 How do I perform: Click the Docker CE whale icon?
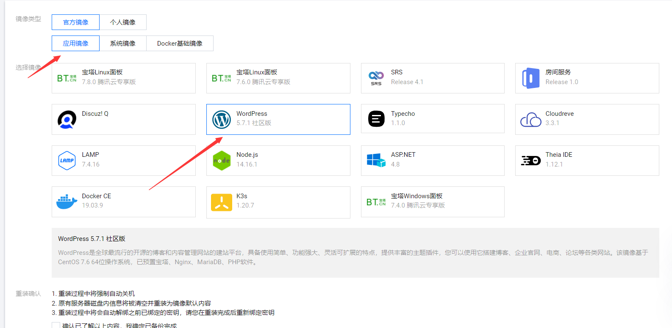67,202
